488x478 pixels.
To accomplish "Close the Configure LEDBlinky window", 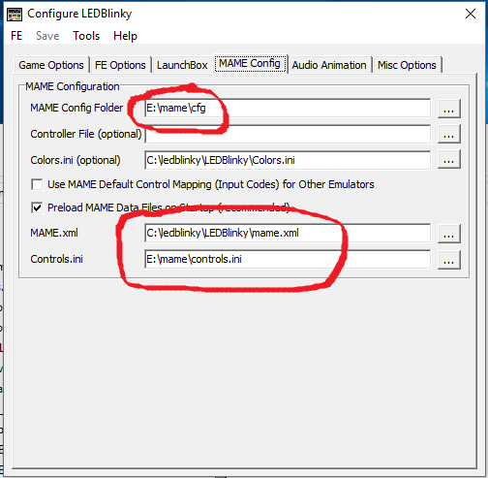I will click(x=471, y=14).
